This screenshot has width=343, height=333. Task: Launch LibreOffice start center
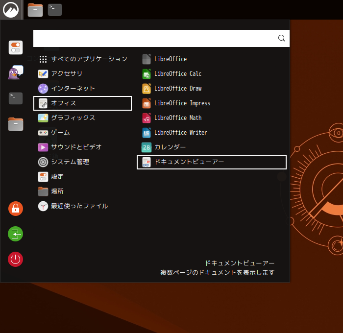(x=212, y=59)
